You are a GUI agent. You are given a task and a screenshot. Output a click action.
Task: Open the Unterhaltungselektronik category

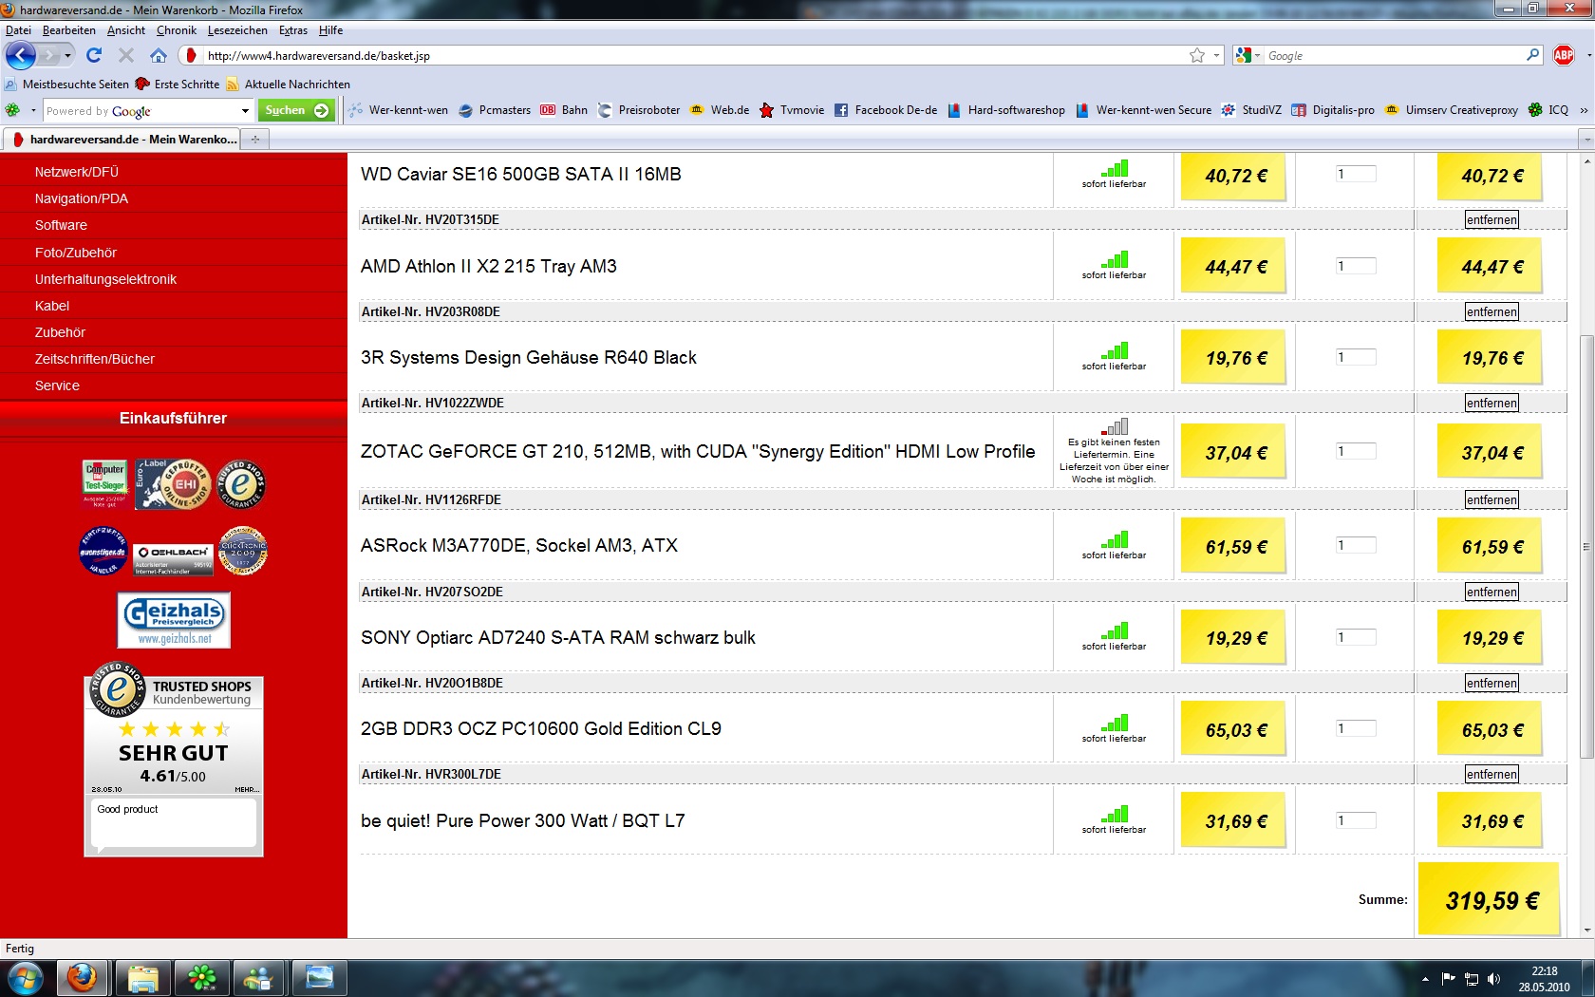point(105,279)
